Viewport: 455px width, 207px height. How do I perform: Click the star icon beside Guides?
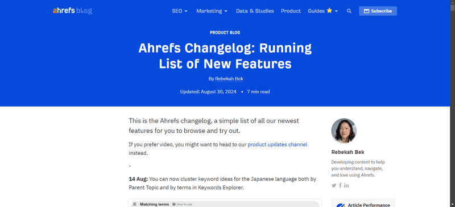pos(329,11)
